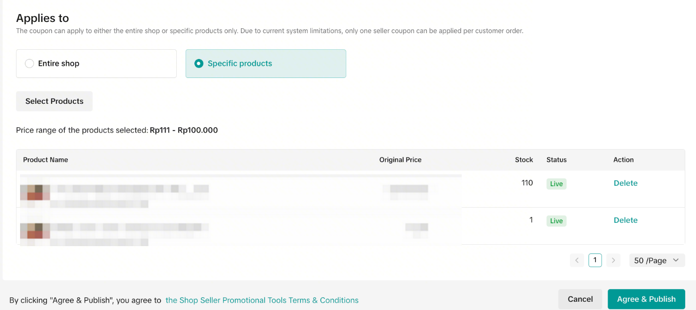Click the Status column header
The width and height of the screenshot is (696, 310).
[x=556, y=160]
